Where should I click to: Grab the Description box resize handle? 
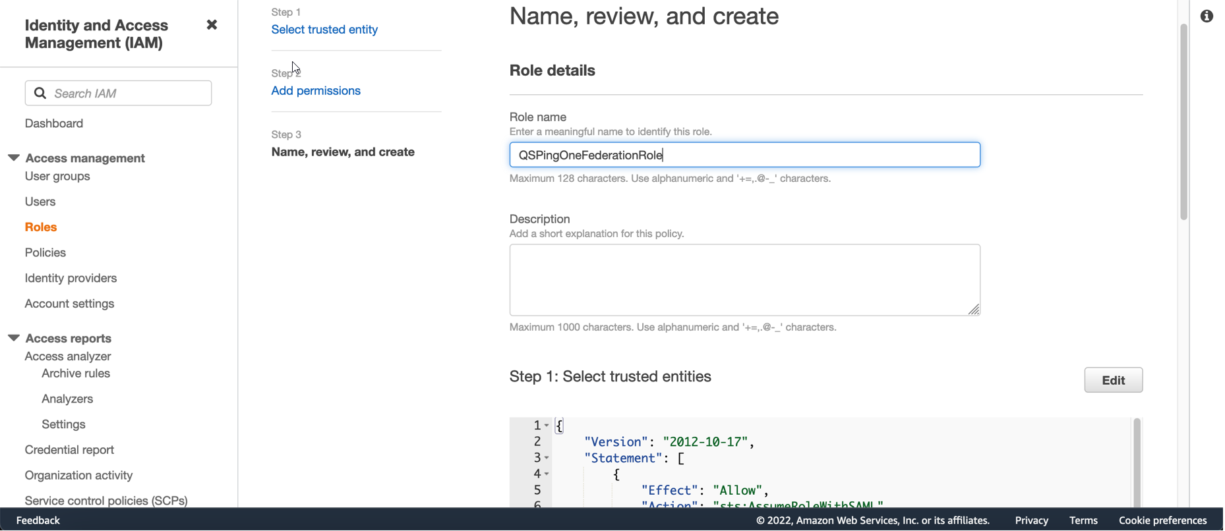[974, 310]
